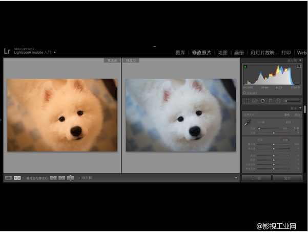Copy before settings to after arrow icon
This screenshot has height=232, width=308.
(x=53, y=178)
